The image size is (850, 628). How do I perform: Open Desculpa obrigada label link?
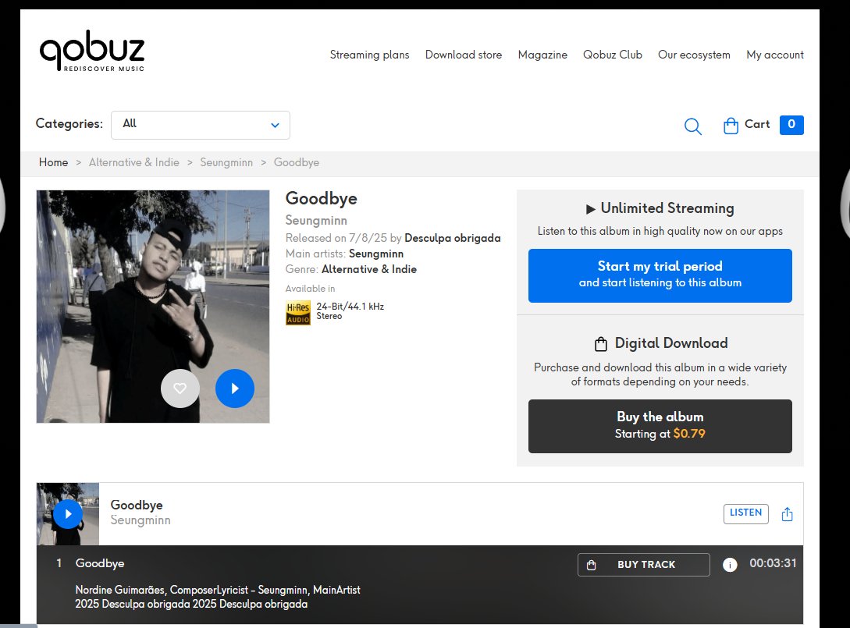[x=452, y=238]
